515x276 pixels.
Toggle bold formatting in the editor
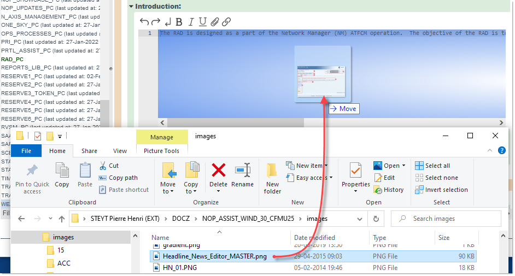point(179,22)
